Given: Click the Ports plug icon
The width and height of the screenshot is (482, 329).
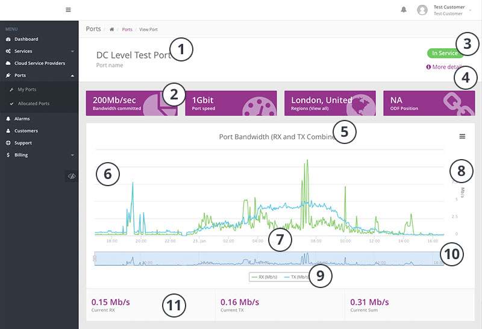Looking at the screenshot, I should point(8,75).
